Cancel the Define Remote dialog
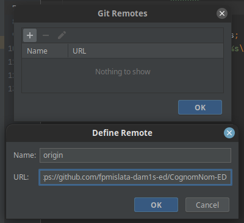 [x=207, y=205]
